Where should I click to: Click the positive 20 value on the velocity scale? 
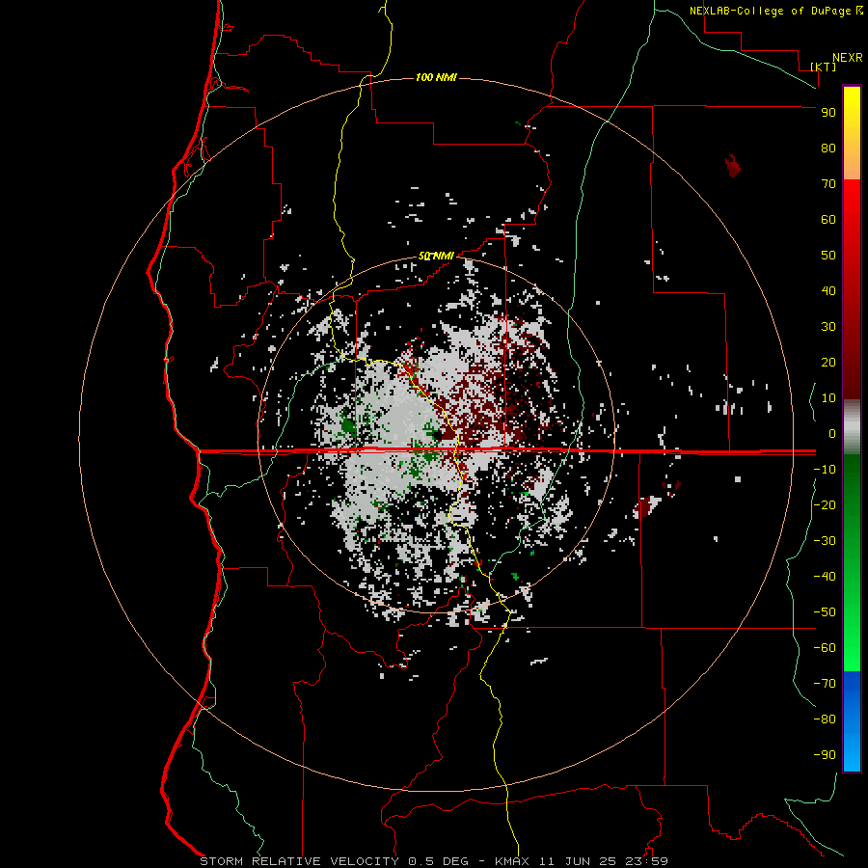tap(828, 363)
